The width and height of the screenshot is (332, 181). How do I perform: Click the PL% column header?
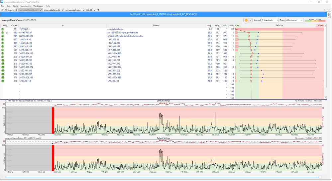231,25
